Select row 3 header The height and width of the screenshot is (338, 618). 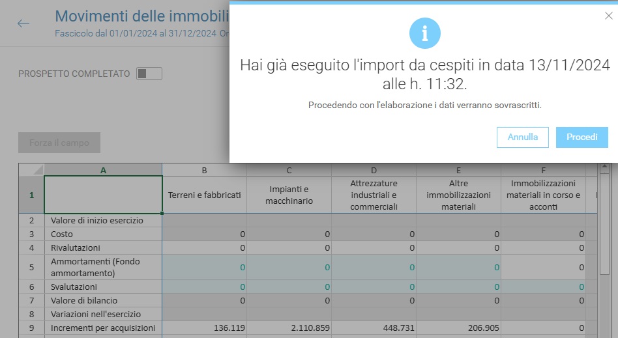coord(31,234)
